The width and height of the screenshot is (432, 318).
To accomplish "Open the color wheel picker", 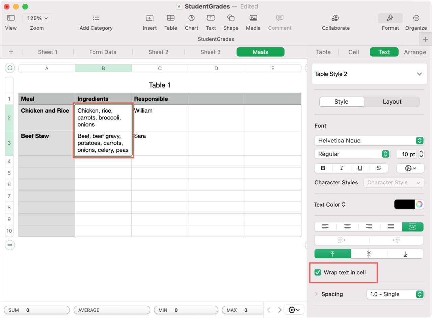I will 419,204.
